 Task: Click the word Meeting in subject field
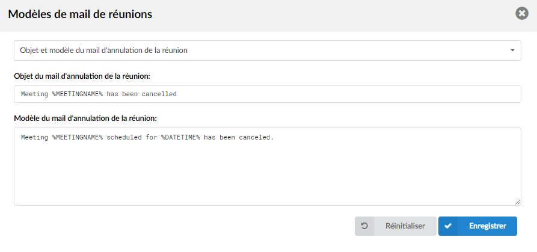(35, 94)
